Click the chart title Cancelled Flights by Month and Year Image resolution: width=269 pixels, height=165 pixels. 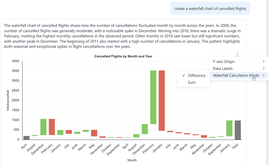[123, 56]
